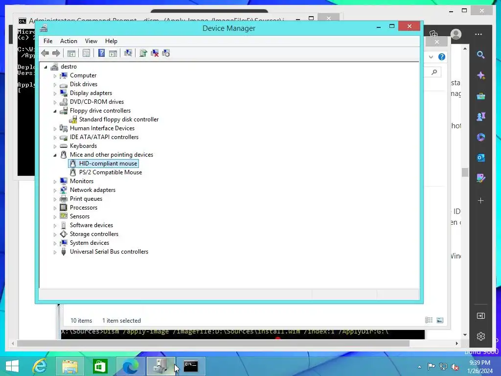The image size is (501, 376).
Task: Toggle show/hide console tree toolbar button
Action: click(x=71, y=53)
